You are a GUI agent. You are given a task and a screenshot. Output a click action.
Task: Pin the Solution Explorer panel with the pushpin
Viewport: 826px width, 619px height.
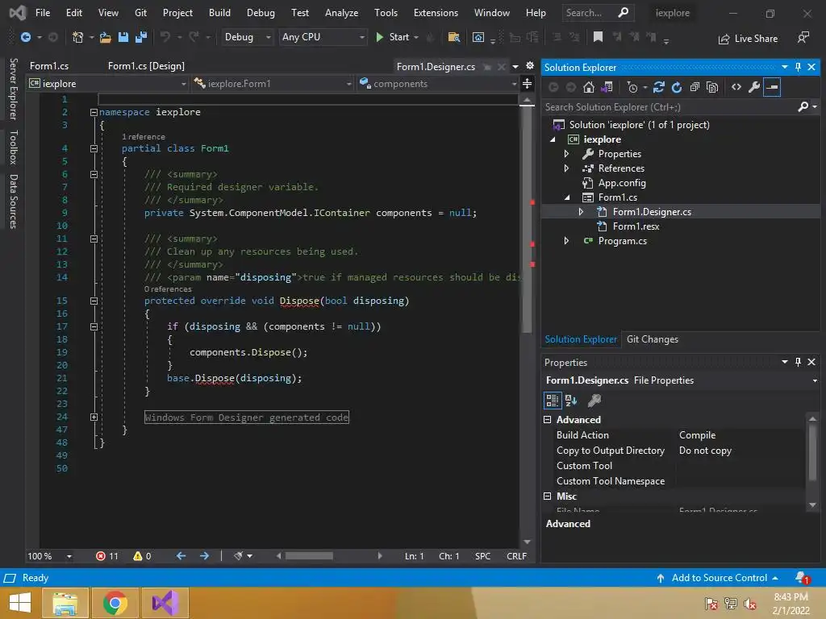(798, 67)
